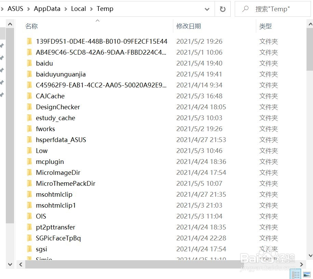
Task: Select the fworks folder name
Action: 45,129
